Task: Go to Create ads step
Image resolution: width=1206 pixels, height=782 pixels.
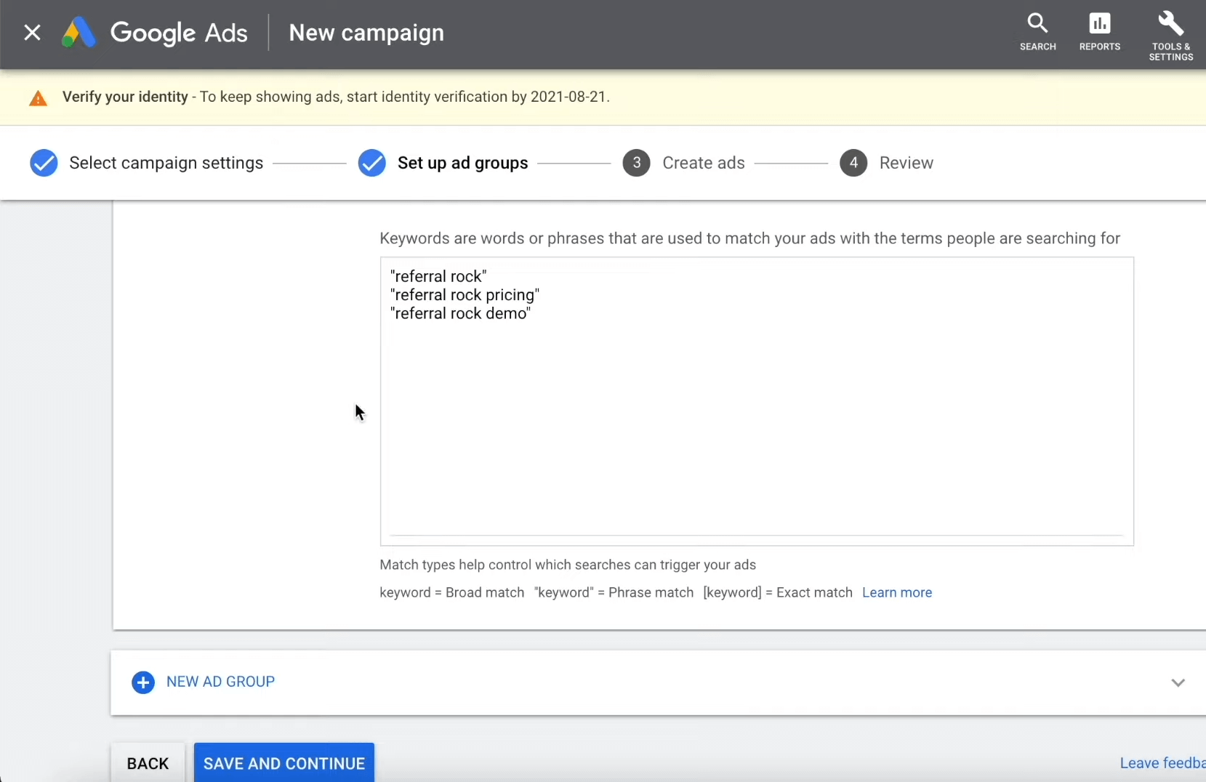Action: pos(703,163)
